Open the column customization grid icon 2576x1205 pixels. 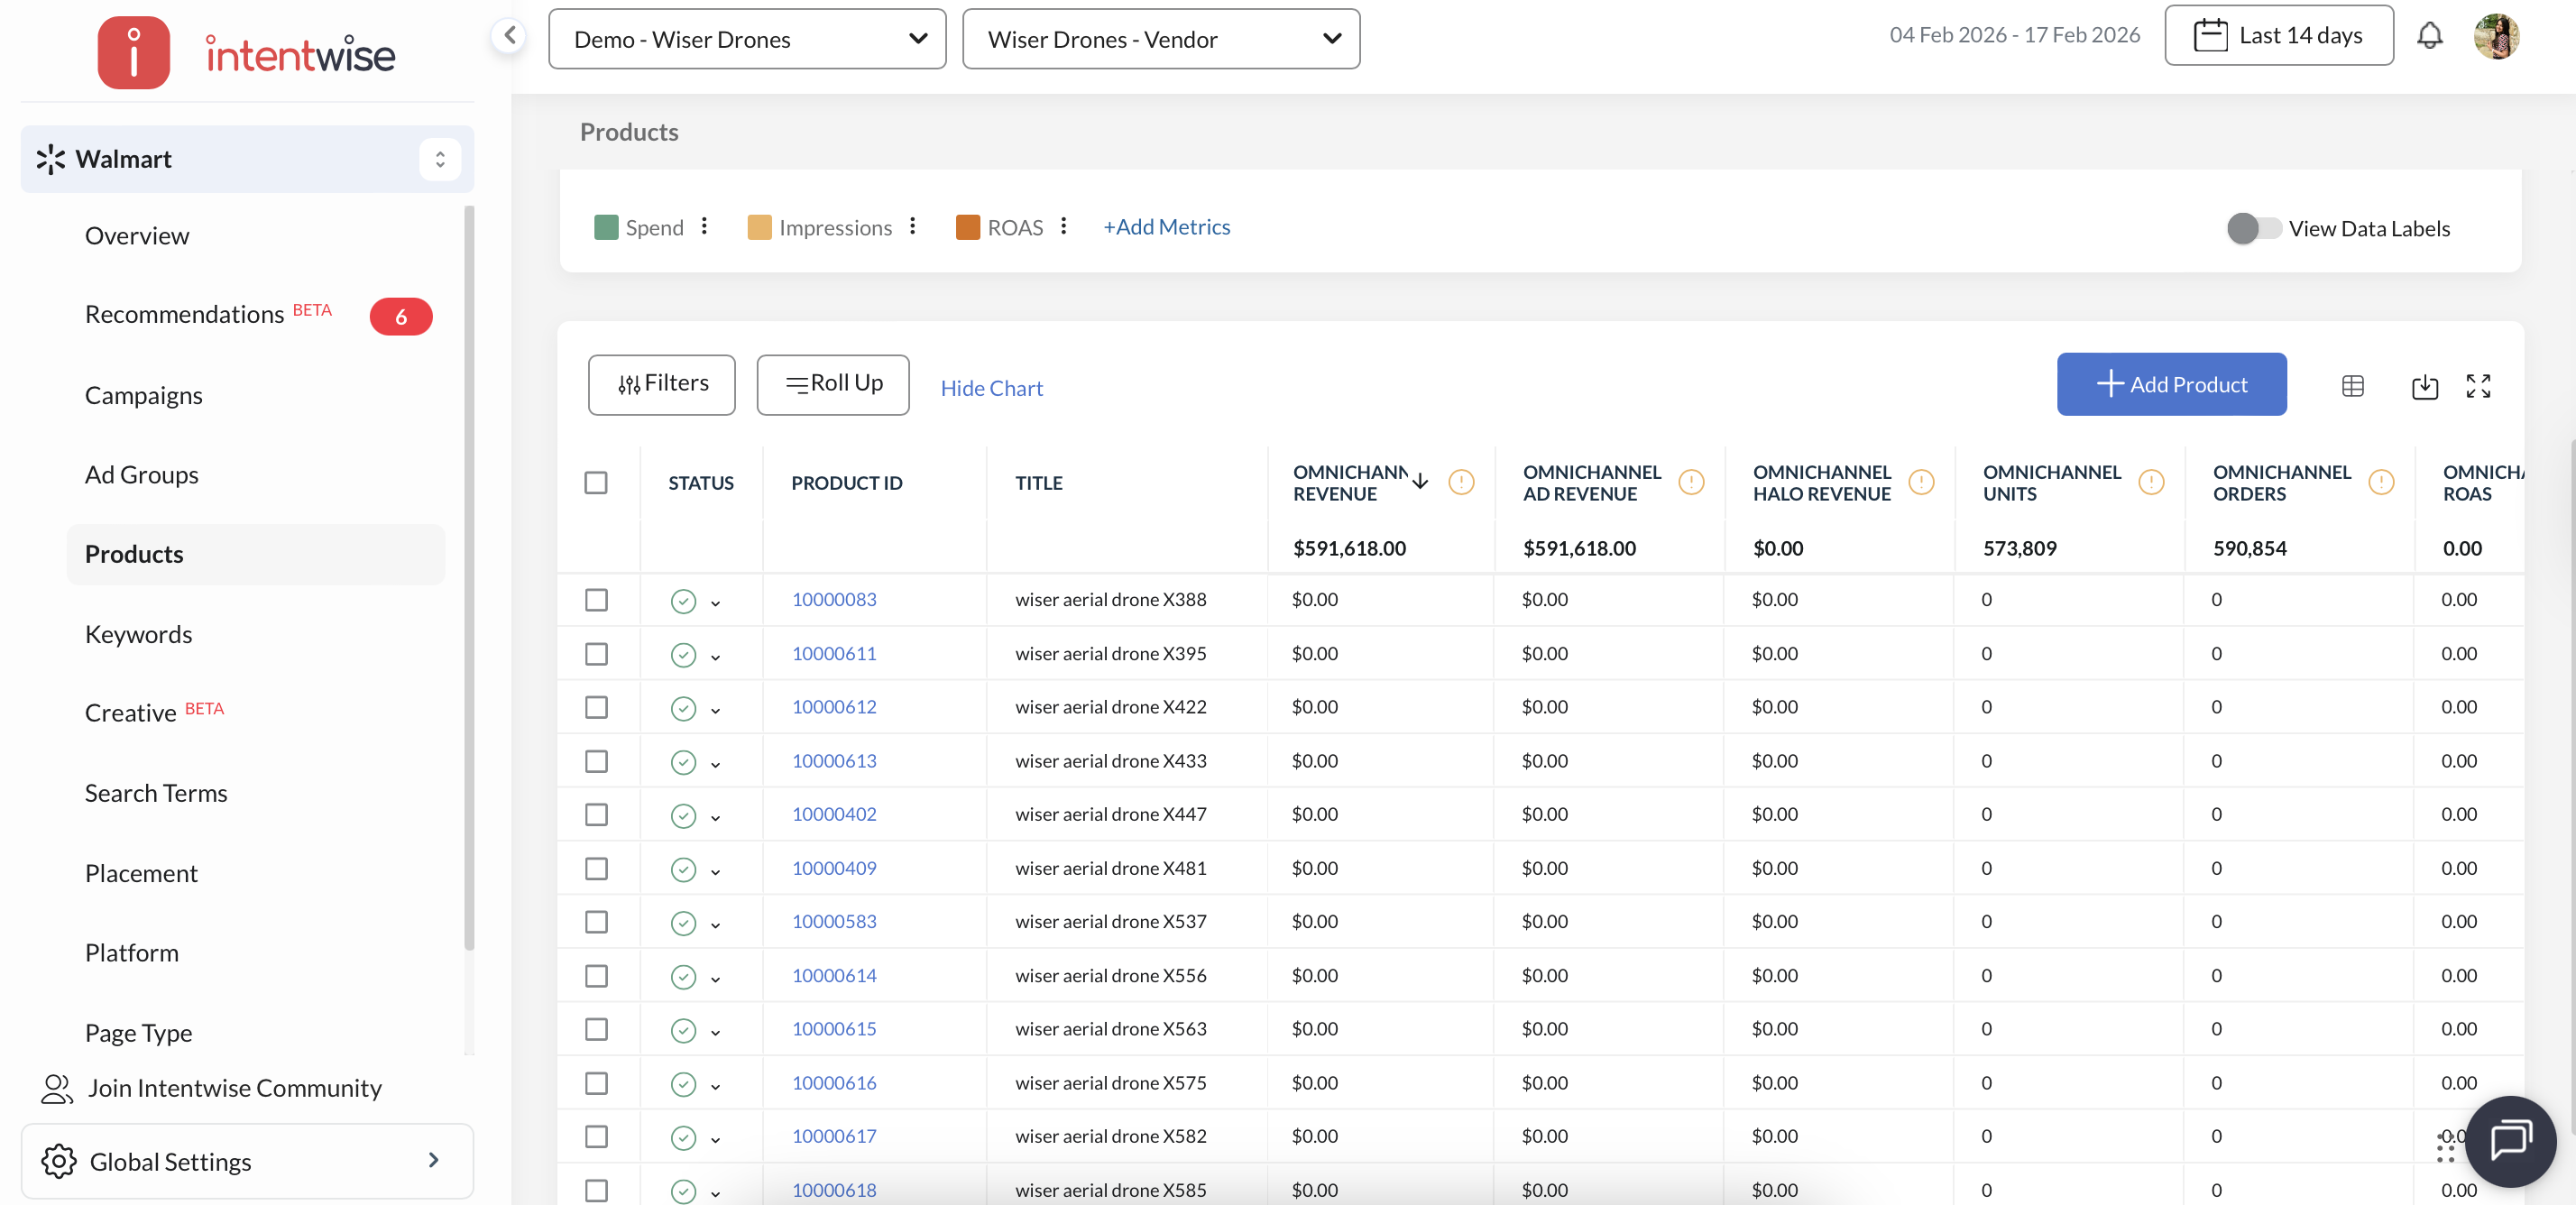click(x=2352, y=386)
